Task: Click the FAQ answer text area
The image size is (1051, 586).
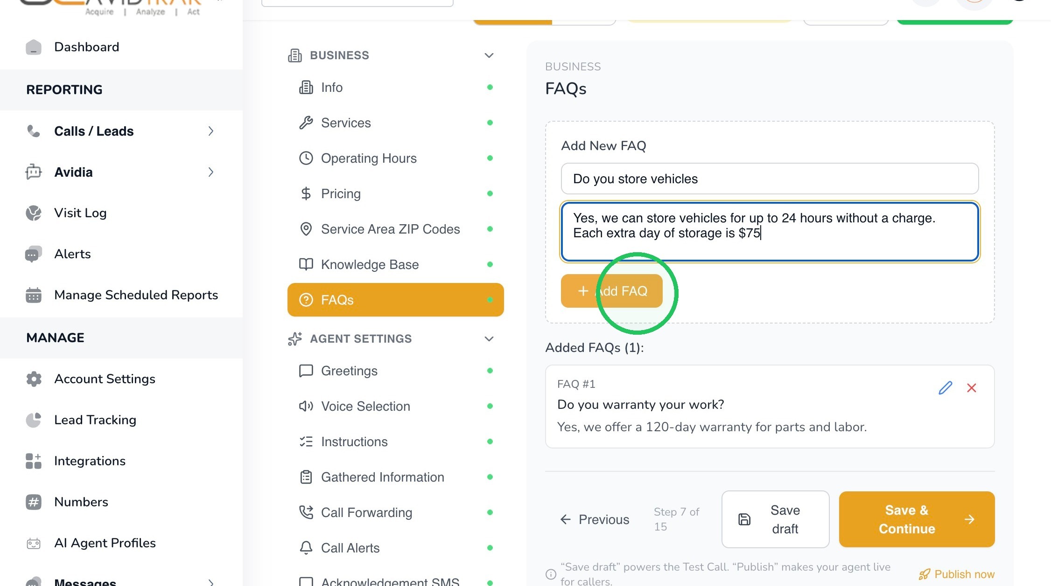Action: [770, 232]
